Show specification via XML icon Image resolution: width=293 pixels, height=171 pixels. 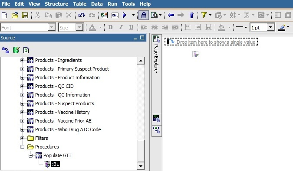[x=115, y=15]
